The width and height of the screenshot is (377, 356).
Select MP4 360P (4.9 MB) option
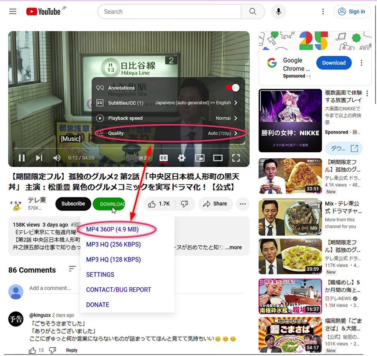point(112,229)
